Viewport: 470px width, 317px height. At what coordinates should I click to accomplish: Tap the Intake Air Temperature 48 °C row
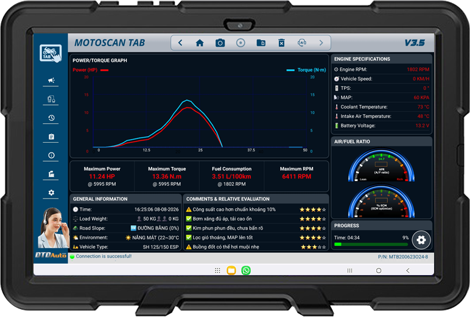(x=381, y=117)
